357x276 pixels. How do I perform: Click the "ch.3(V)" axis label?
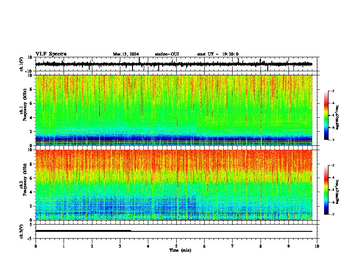pyautogui.click(x=22, y=232)
